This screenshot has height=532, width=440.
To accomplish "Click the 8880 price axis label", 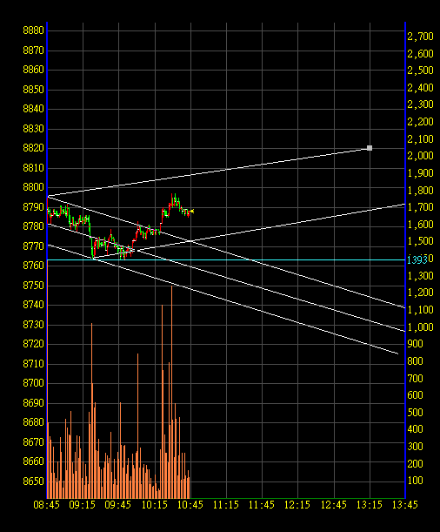I will point(34,30).
